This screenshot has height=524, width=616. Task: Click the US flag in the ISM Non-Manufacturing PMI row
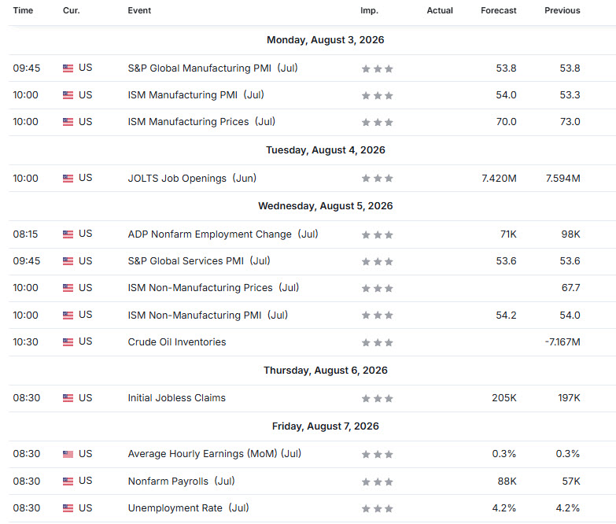[68, 315]
